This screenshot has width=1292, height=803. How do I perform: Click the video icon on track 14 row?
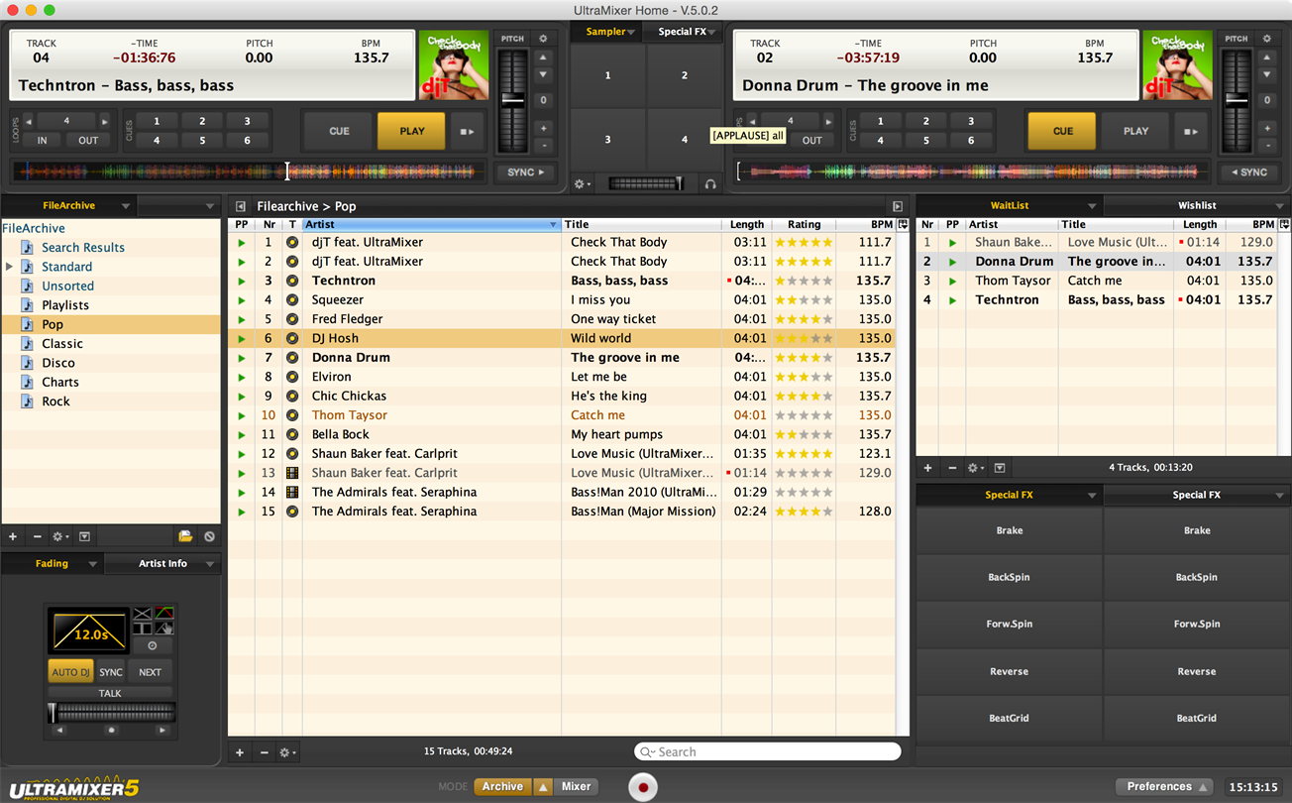(x=292, y=492)
